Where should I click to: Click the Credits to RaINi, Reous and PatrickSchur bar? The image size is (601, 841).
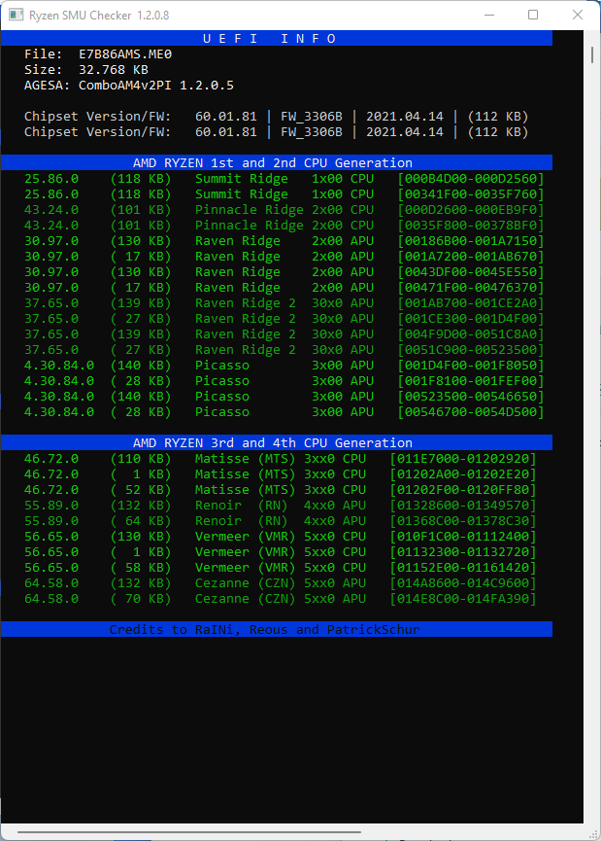point(277,630)
